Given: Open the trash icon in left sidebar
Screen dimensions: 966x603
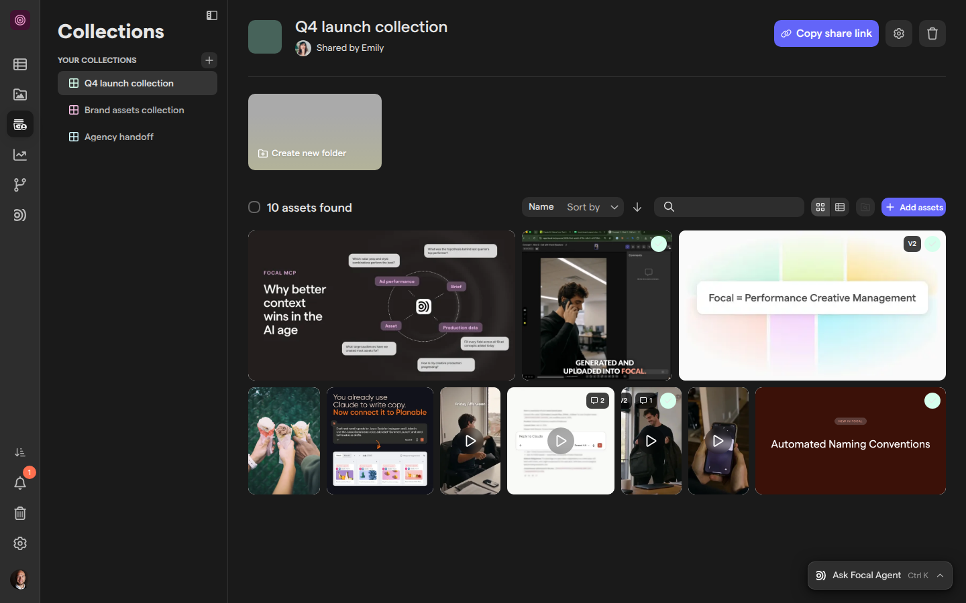Looking at the screenshot, I should 20,513.
